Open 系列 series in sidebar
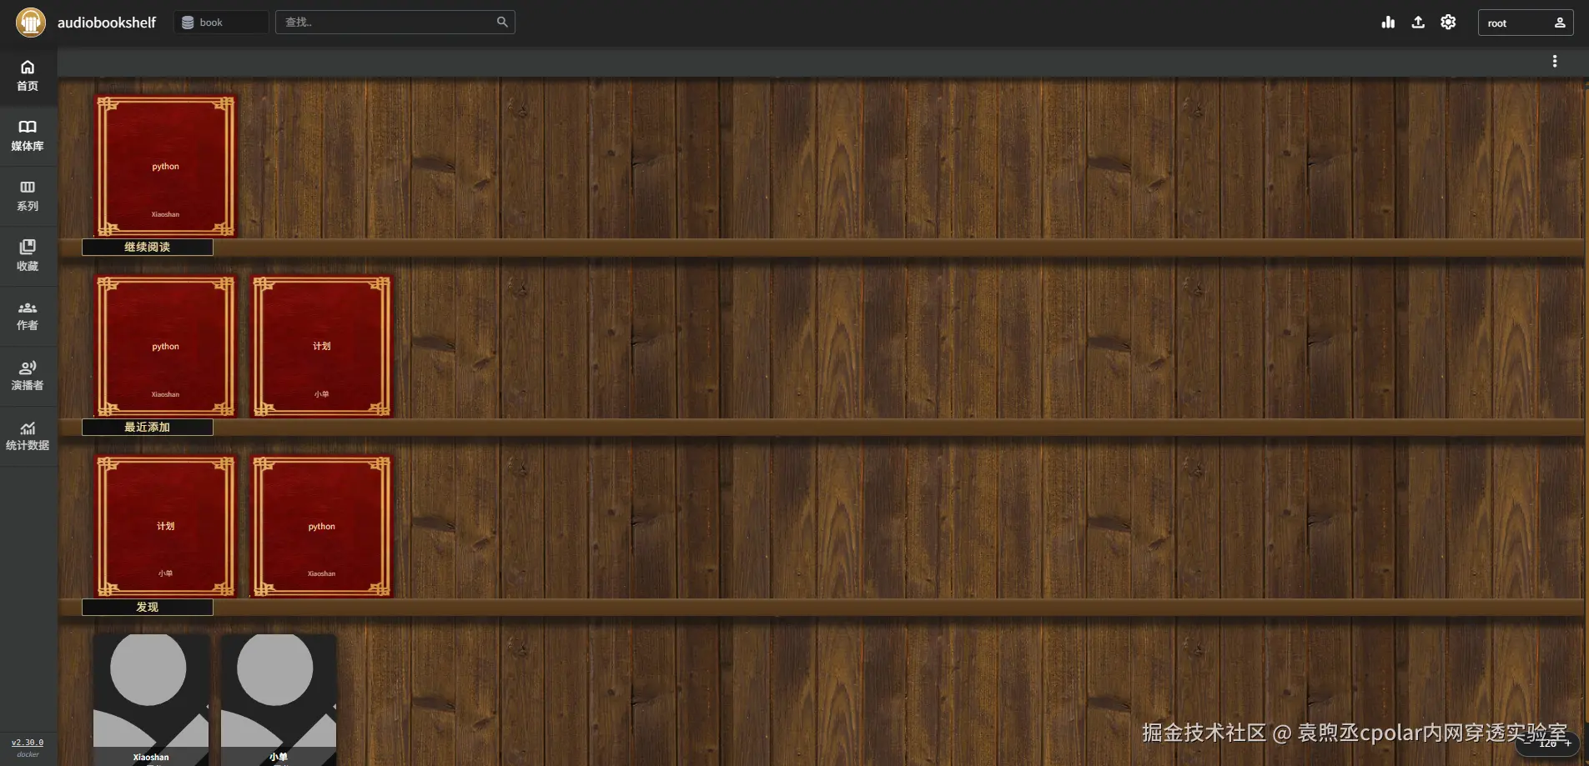The image size is (1589, 766). (x=28, y=196)
